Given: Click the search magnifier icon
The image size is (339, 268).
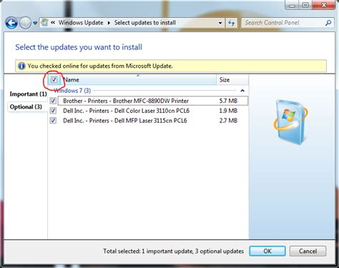Looking at the screenshot, I should point(328,23).
